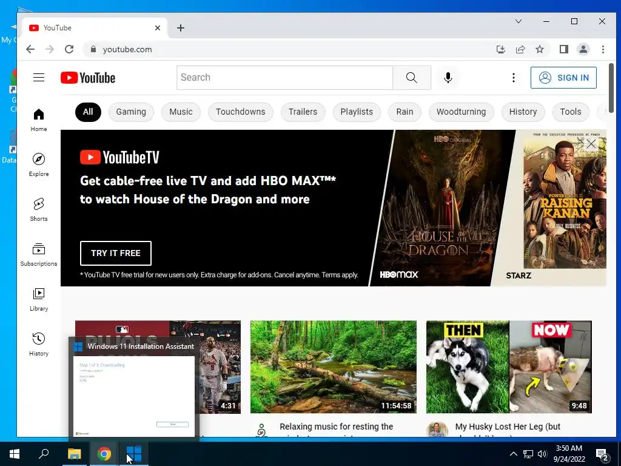Start voice search with the microphone icon
This screenshot has height=466, width=621.
[448, 78]
